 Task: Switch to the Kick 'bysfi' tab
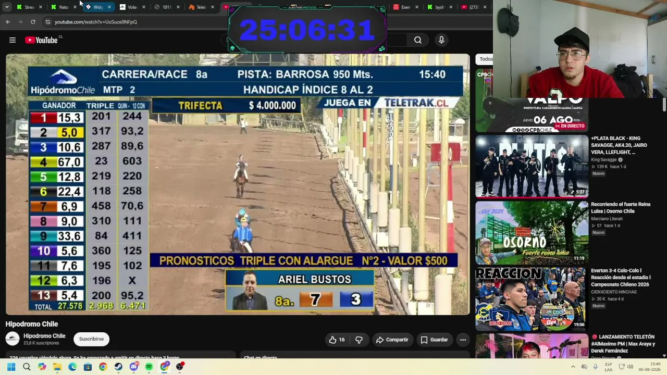tap(439, 7)
